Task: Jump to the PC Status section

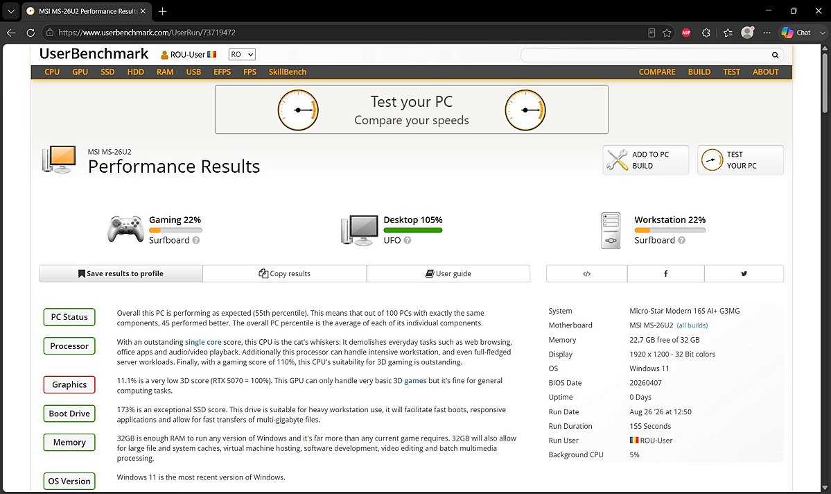Action: 69,317
